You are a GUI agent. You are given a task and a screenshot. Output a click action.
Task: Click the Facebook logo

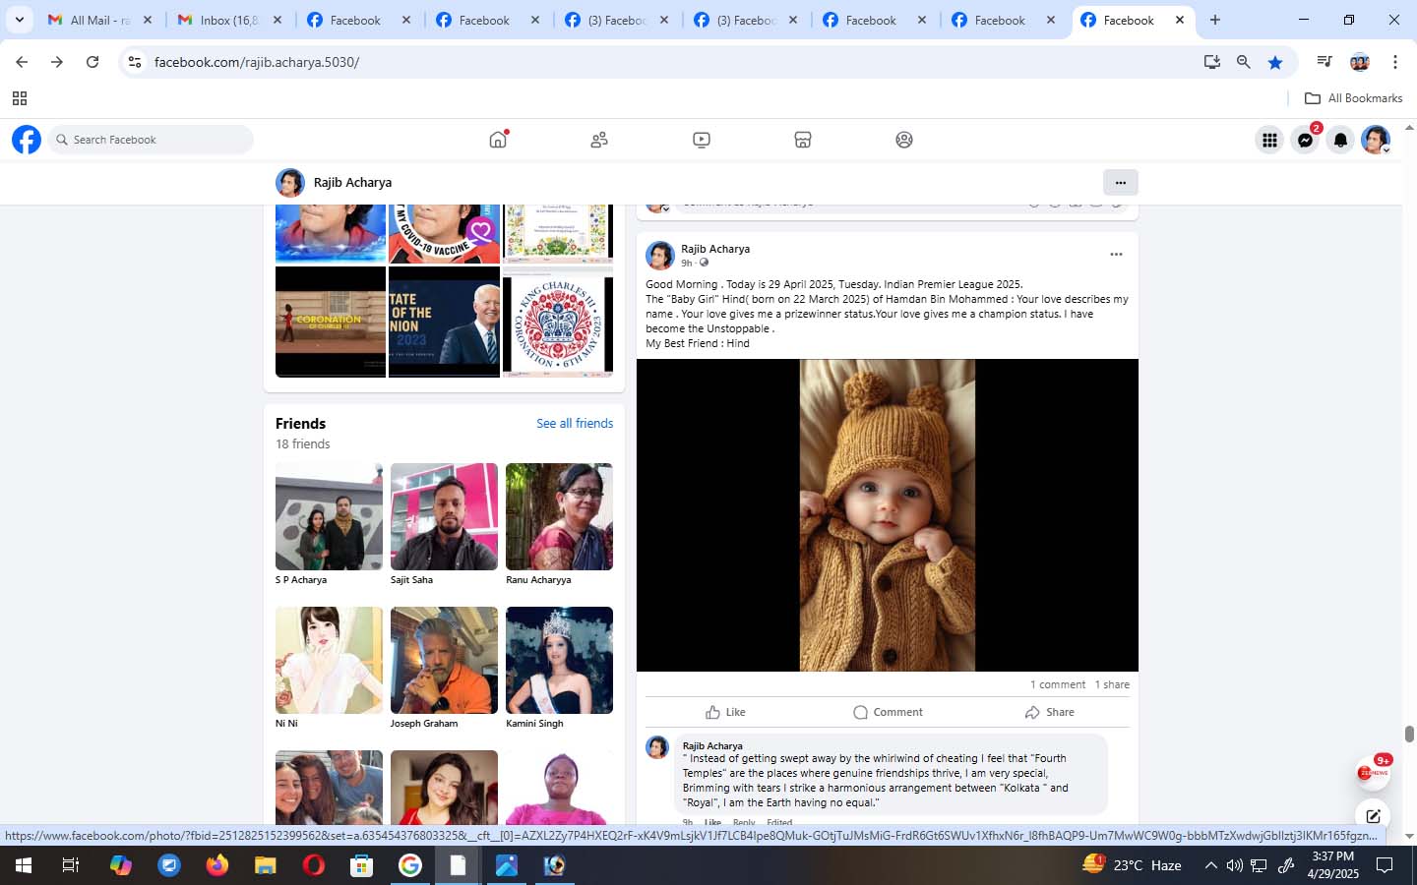[x=27, y=140]
